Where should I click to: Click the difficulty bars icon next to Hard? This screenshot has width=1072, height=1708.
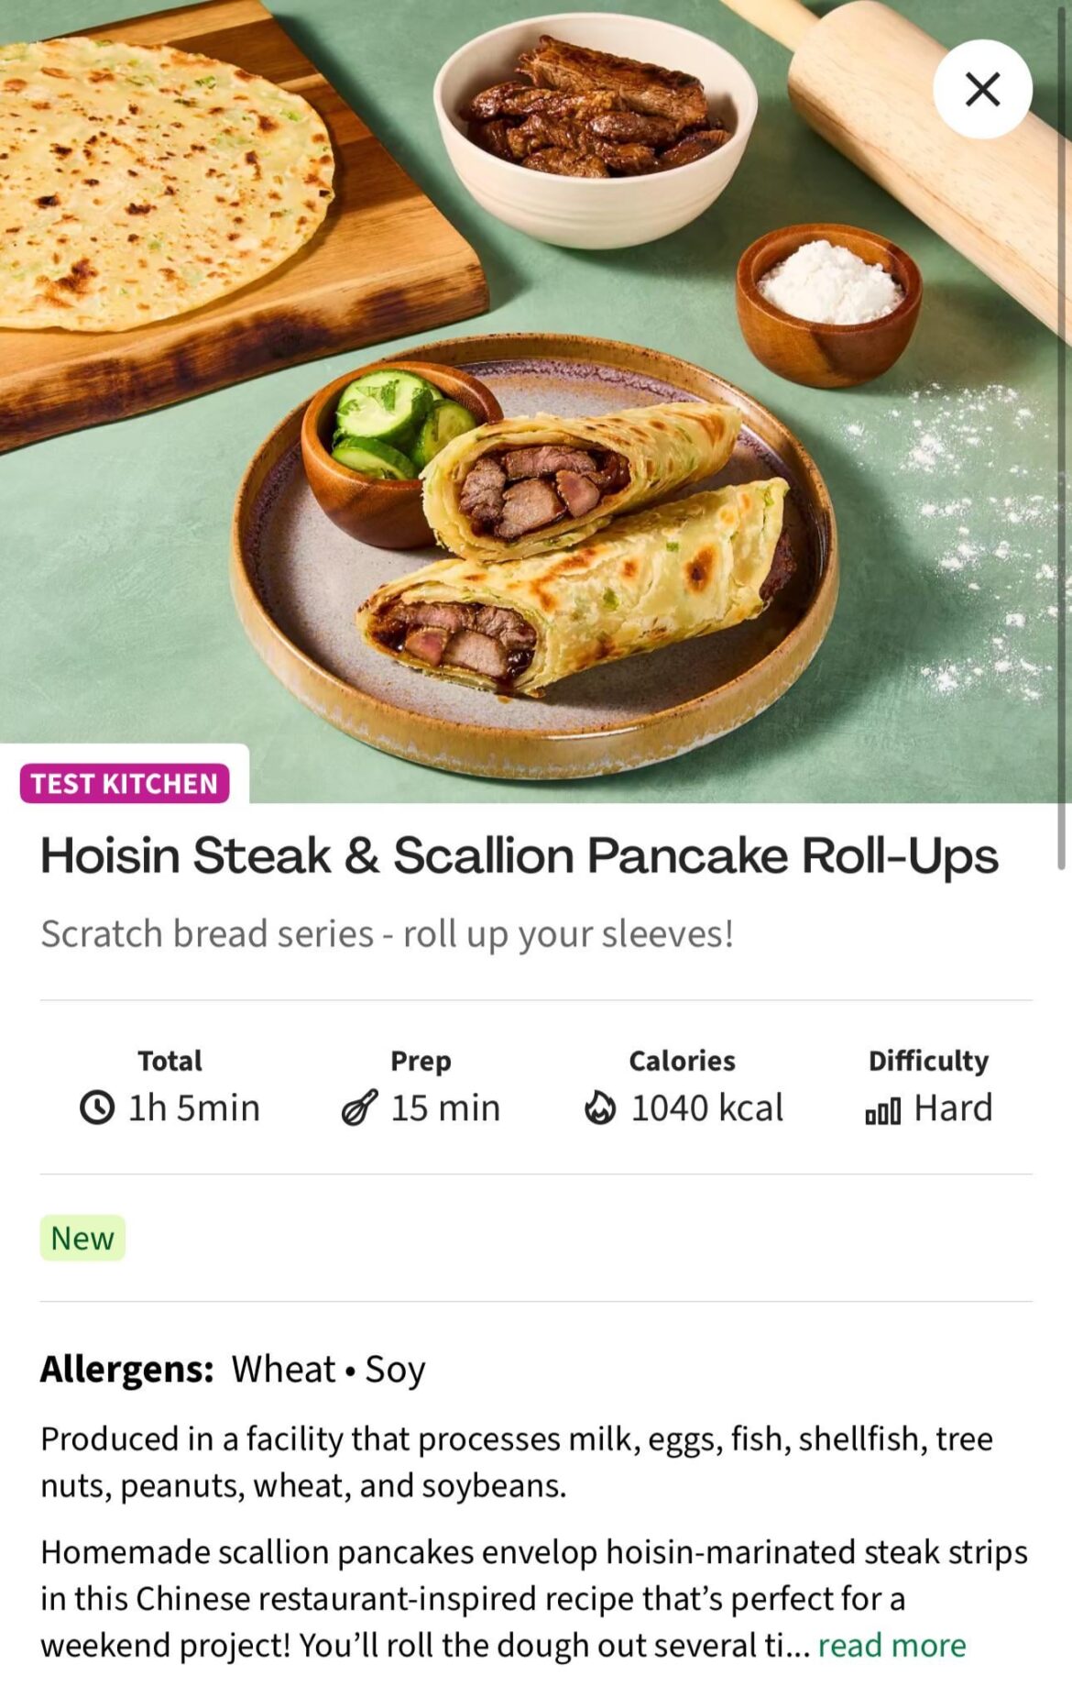point(881,1108)
